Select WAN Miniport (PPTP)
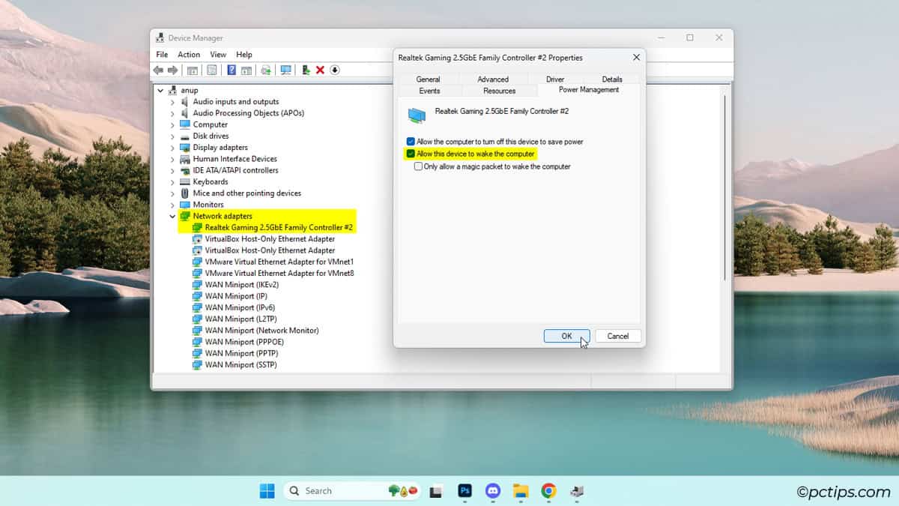 click(x=240, y=353)
